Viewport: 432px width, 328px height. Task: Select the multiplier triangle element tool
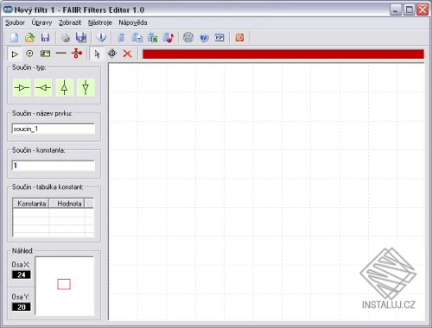point(15,54)
